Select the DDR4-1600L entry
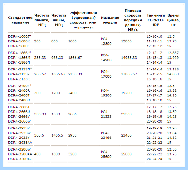 tap(19, 46)
